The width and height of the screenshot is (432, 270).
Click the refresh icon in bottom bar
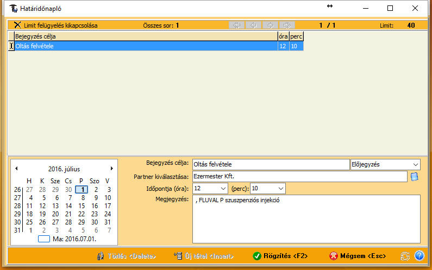(405, 256)
